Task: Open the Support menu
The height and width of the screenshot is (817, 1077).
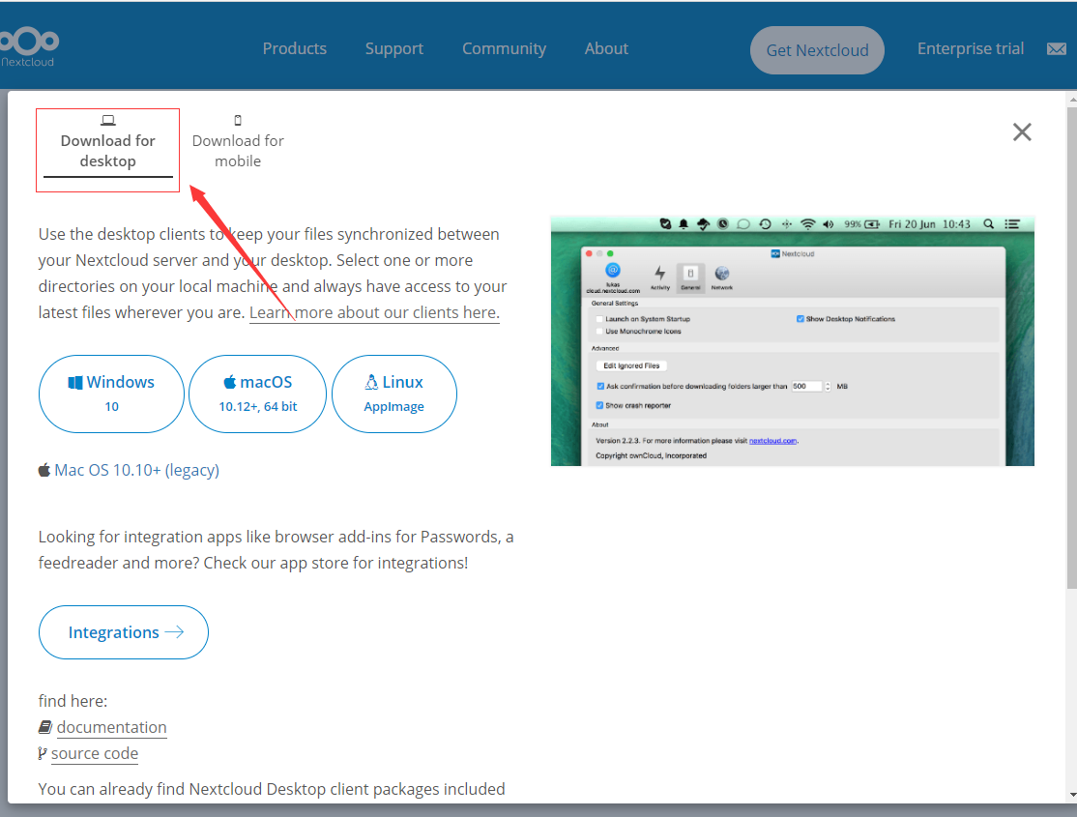Action: 394,48
